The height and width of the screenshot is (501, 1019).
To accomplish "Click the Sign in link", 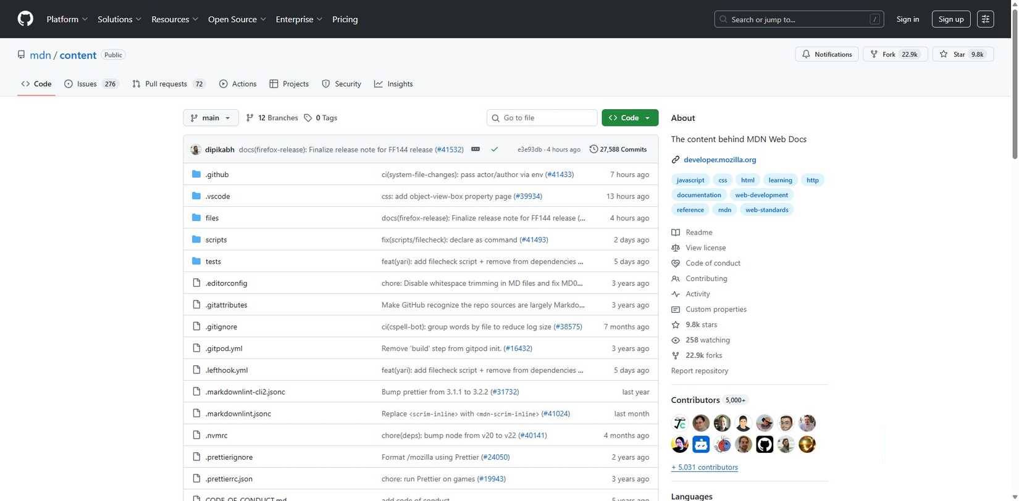I will (x=907, y=19).
